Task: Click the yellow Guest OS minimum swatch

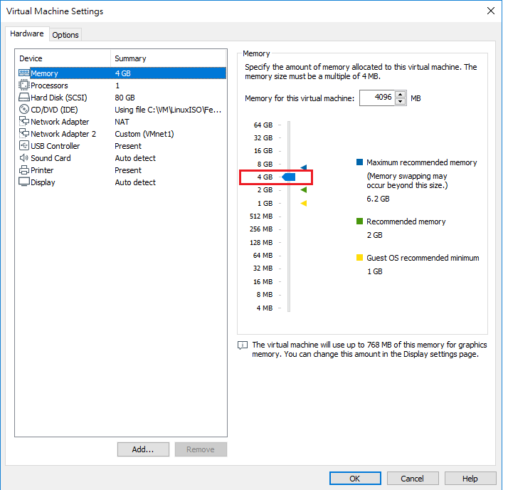Action: 359,258
